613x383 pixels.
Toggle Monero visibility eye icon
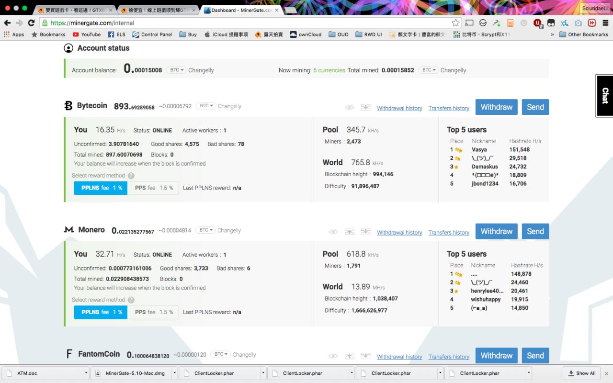pos(333,232)
